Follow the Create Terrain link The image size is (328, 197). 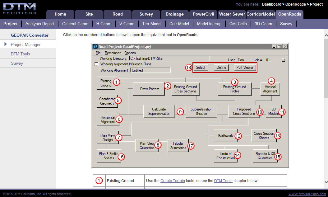coord(173,181)
